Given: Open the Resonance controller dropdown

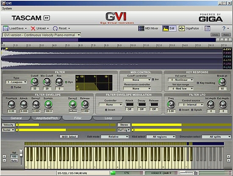Looking at the screenshot, I should coord(137,88).
